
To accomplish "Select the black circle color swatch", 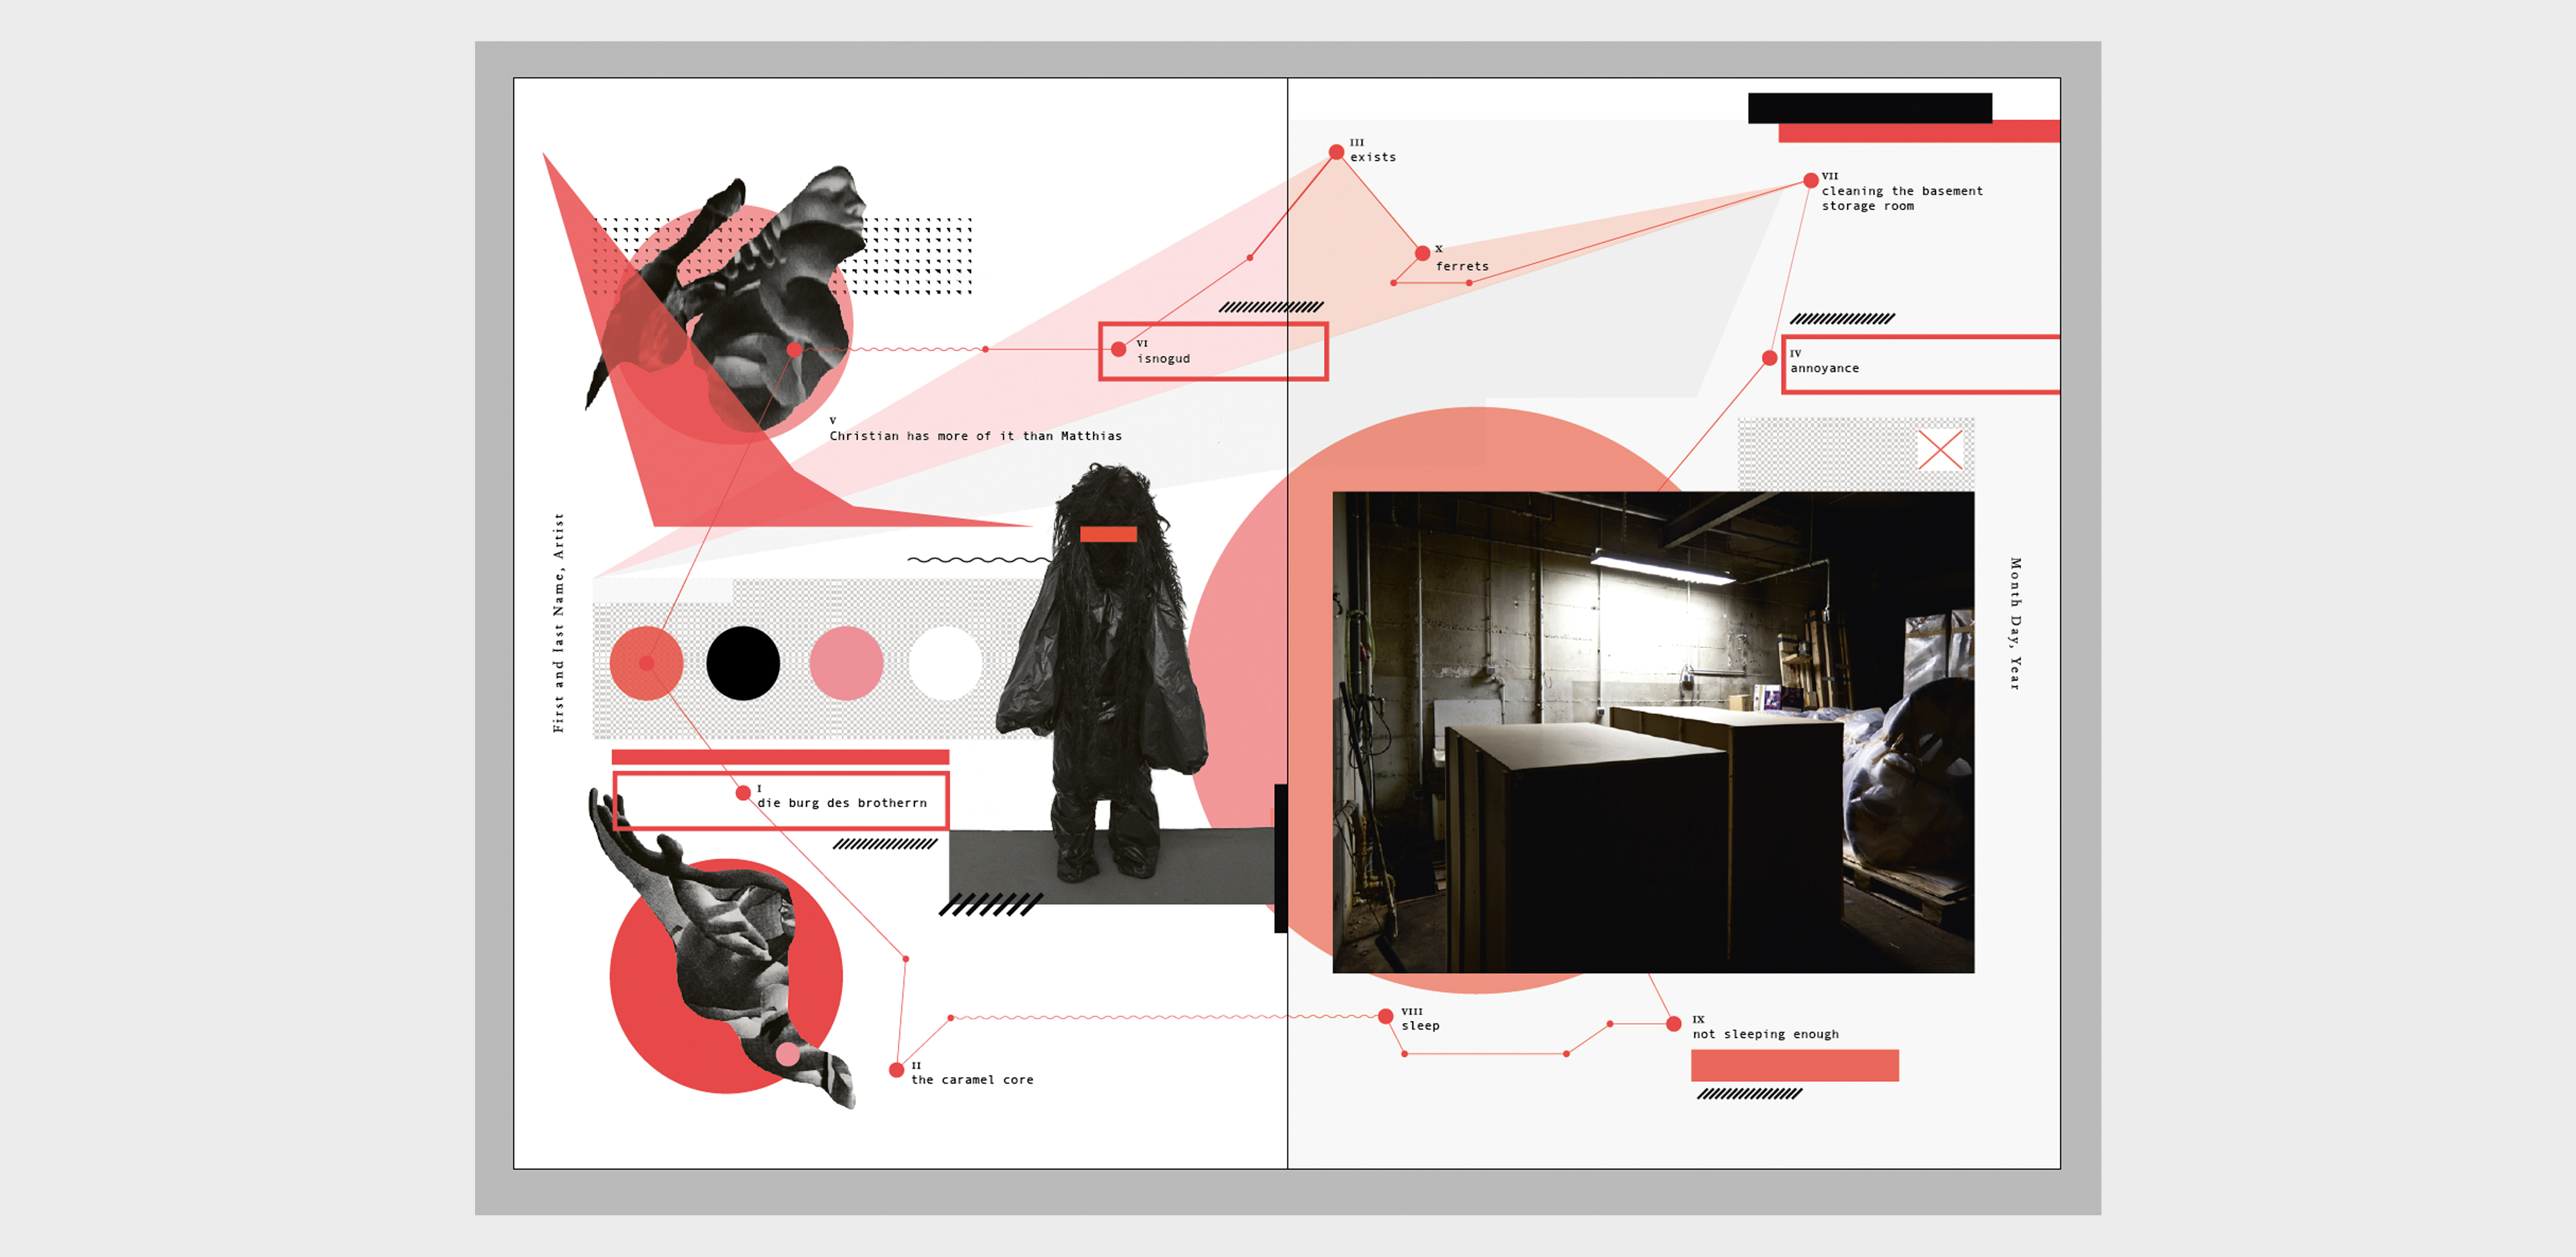I will point(743,663).
